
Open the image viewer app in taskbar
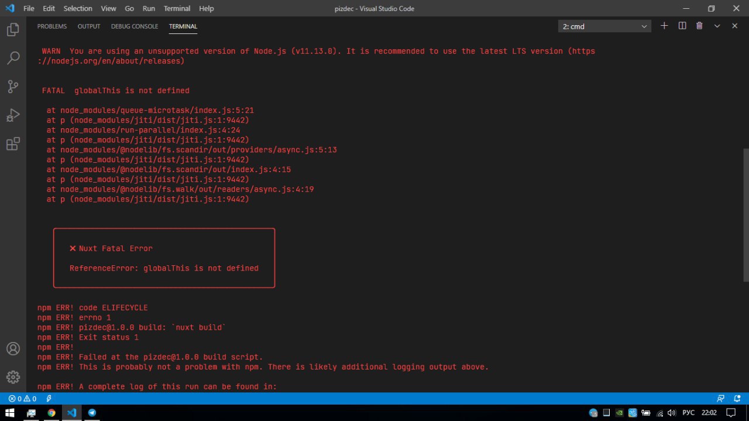point(31,412)
